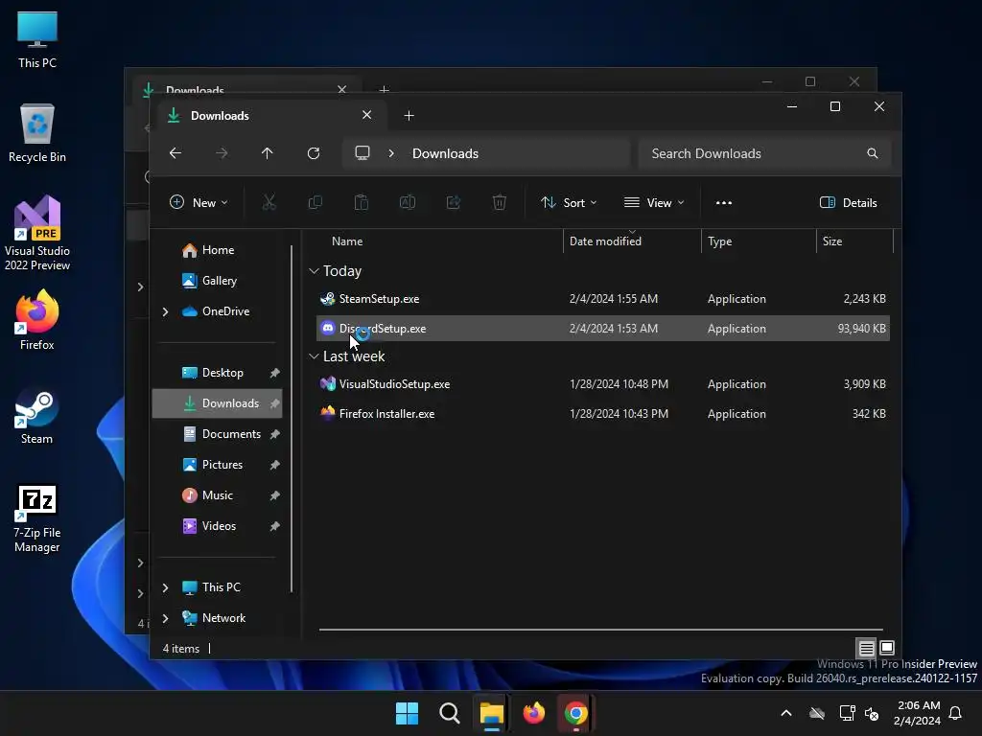Click the pin icon next to Music
The width and height of the screenshot is (982, 736).
click(274, 495)
